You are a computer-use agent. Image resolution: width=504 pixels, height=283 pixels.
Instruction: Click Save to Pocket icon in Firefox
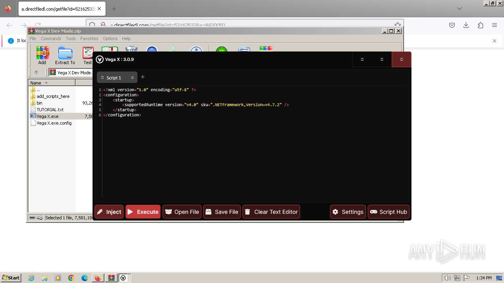[452, 25]
